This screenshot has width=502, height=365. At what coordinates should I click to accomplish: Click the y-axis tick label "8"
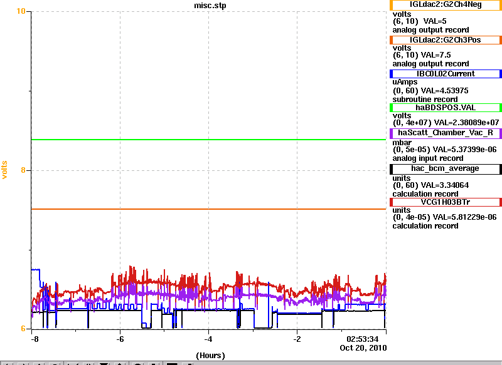coord(23,170)
